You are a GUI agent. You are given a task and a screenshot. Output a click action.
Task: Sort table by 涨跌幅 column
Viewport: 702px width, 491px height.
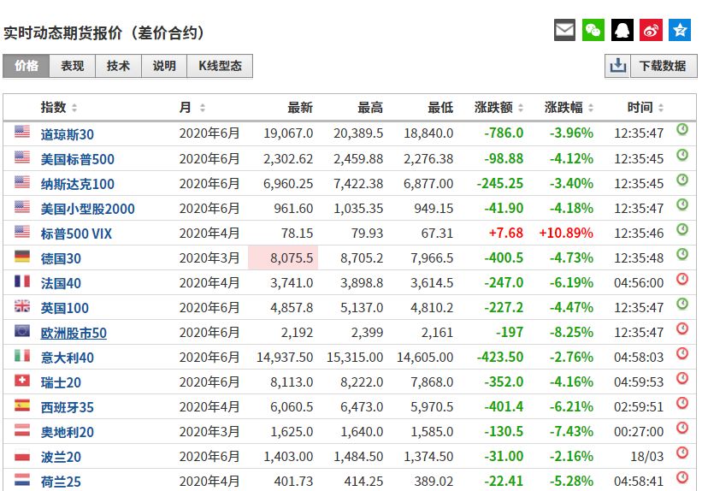(588, 108)
